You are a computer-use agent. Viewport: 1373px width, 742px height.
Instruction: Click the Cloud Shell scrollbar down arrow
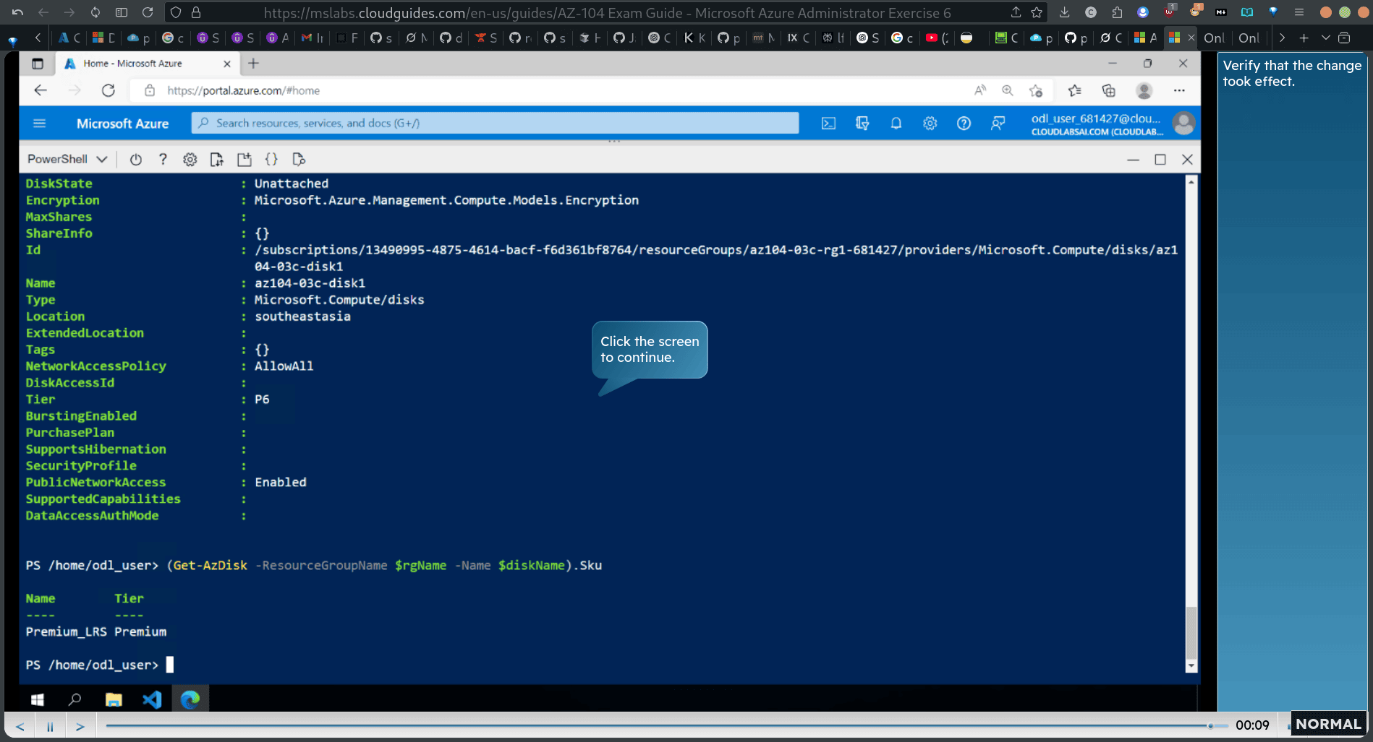tap(1191, 666)
